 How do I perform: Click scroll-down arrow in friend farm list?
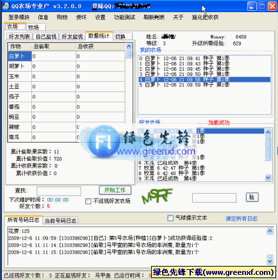point(268,177)
